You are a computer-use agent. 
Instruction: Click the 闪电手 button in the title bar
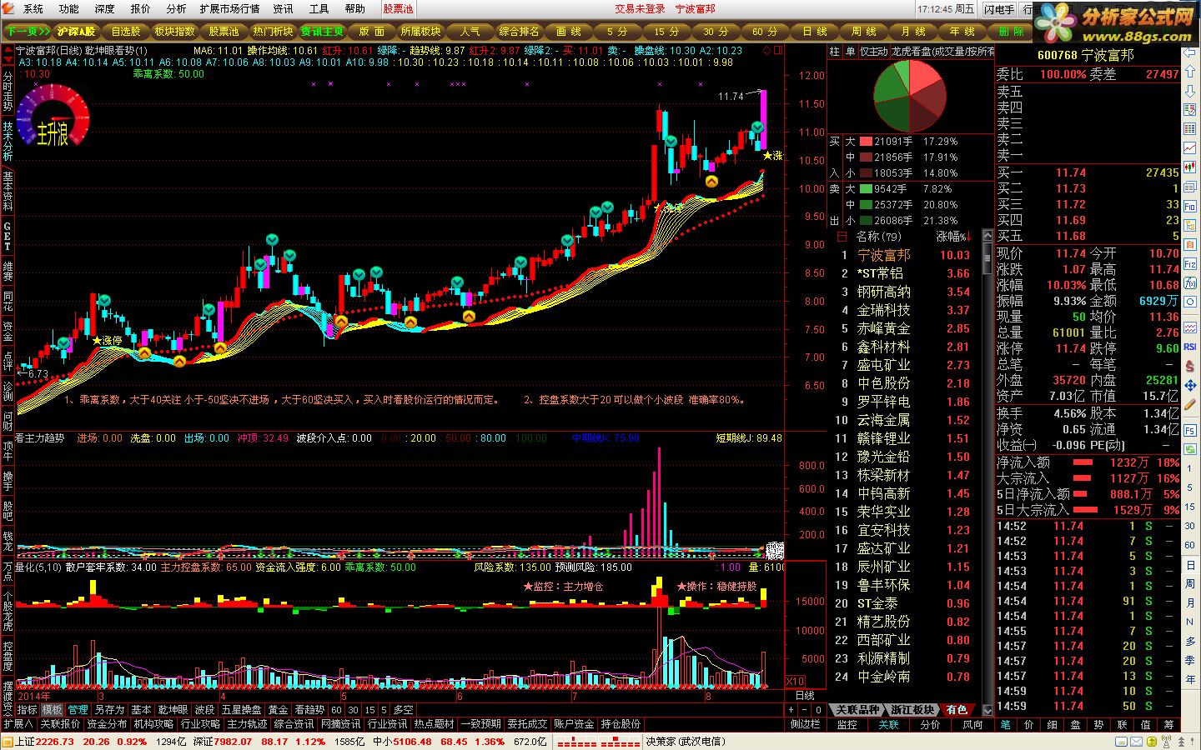coord(999,9)
